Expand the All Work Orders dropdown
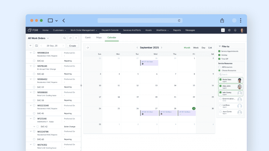The width and height of the screenshot is (269, 151). [48, 38]
